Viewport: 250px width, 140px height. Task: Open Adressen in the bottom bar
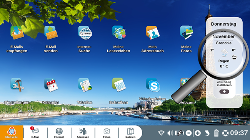point(83,133)
